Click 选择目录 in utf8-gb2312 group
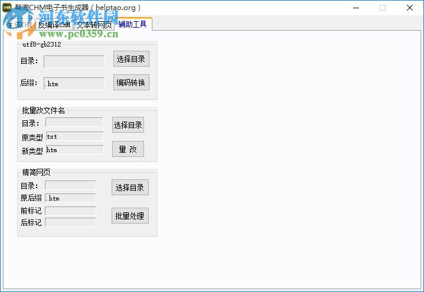The width and height of the screenshot is (424, 292). (x=131, y=59)
